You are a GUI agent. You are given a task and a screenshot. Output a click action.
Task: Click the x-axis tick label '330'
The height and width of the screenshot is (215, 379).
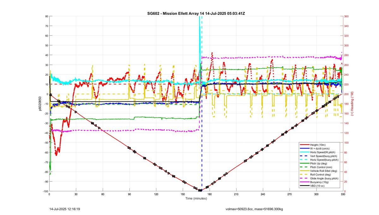(x=343, y=194)
